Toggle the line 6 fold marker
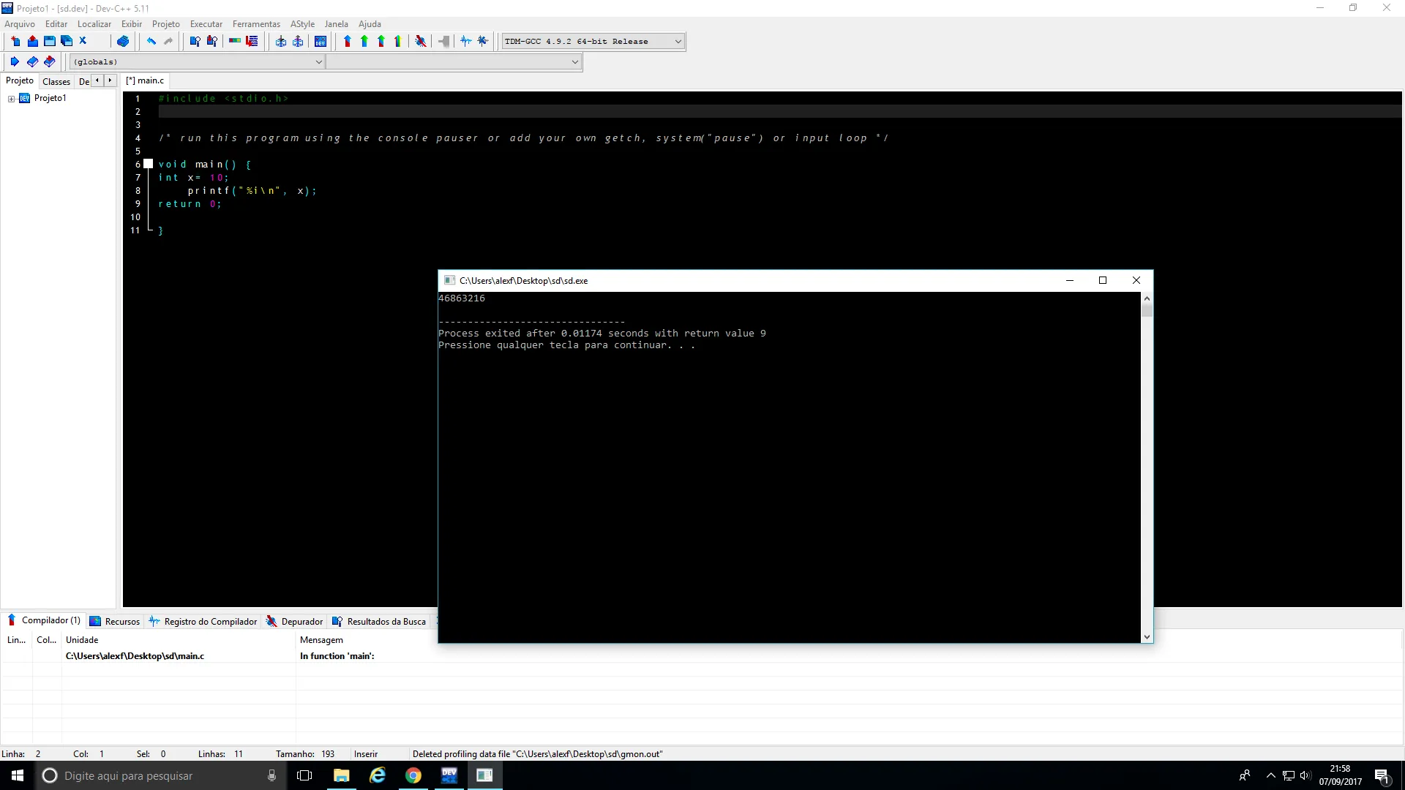Image resolution: width=1405 pixels, height=790 pixels. (x=149, y=164)
